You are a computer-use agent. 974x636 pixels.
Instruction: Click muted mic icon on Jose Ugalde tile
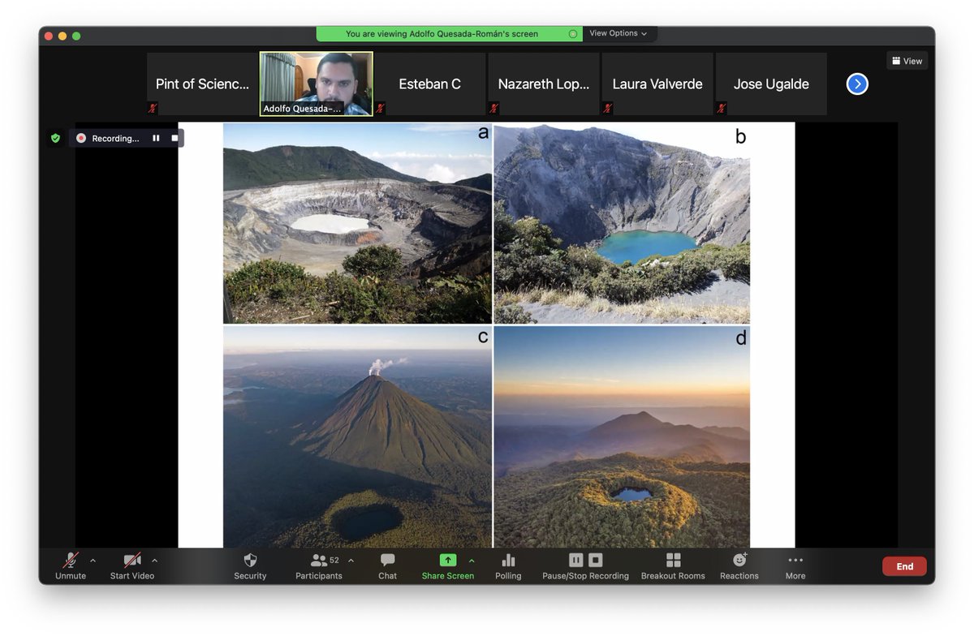[x=721, y=108]
